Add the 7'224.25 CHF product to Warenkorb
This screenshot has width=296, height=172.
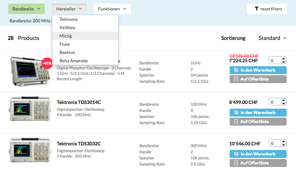click(x=258, y=70)
